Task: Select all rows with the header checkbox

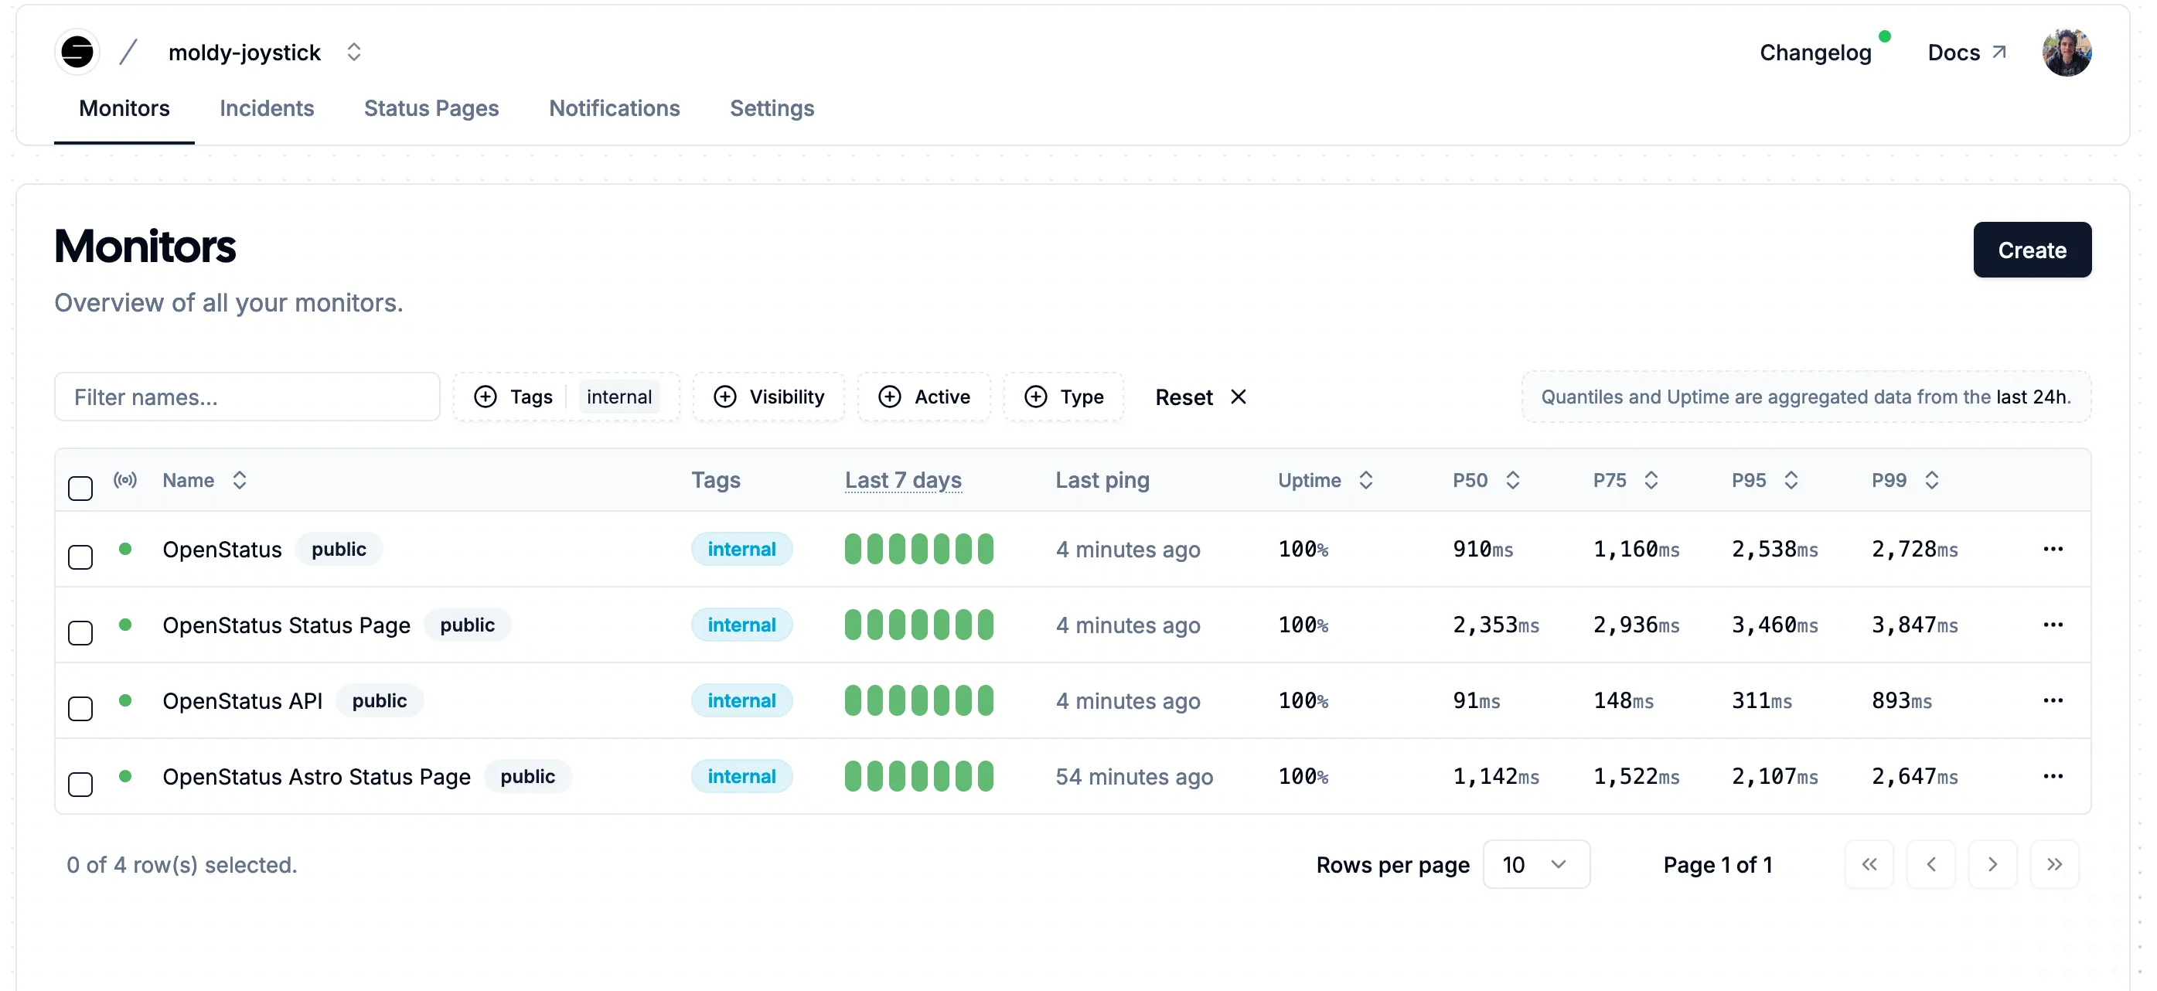Action: (80, 486)
